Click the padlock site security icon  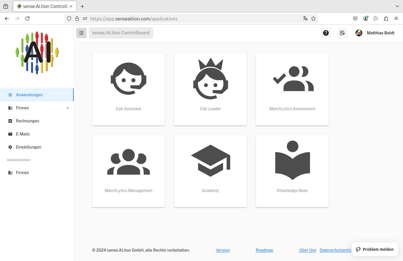tap(77, 18)
